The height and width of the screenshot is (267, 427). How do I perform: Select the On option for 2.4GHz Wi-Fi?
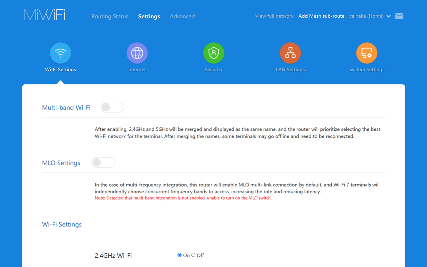click(x=179, y=255)
